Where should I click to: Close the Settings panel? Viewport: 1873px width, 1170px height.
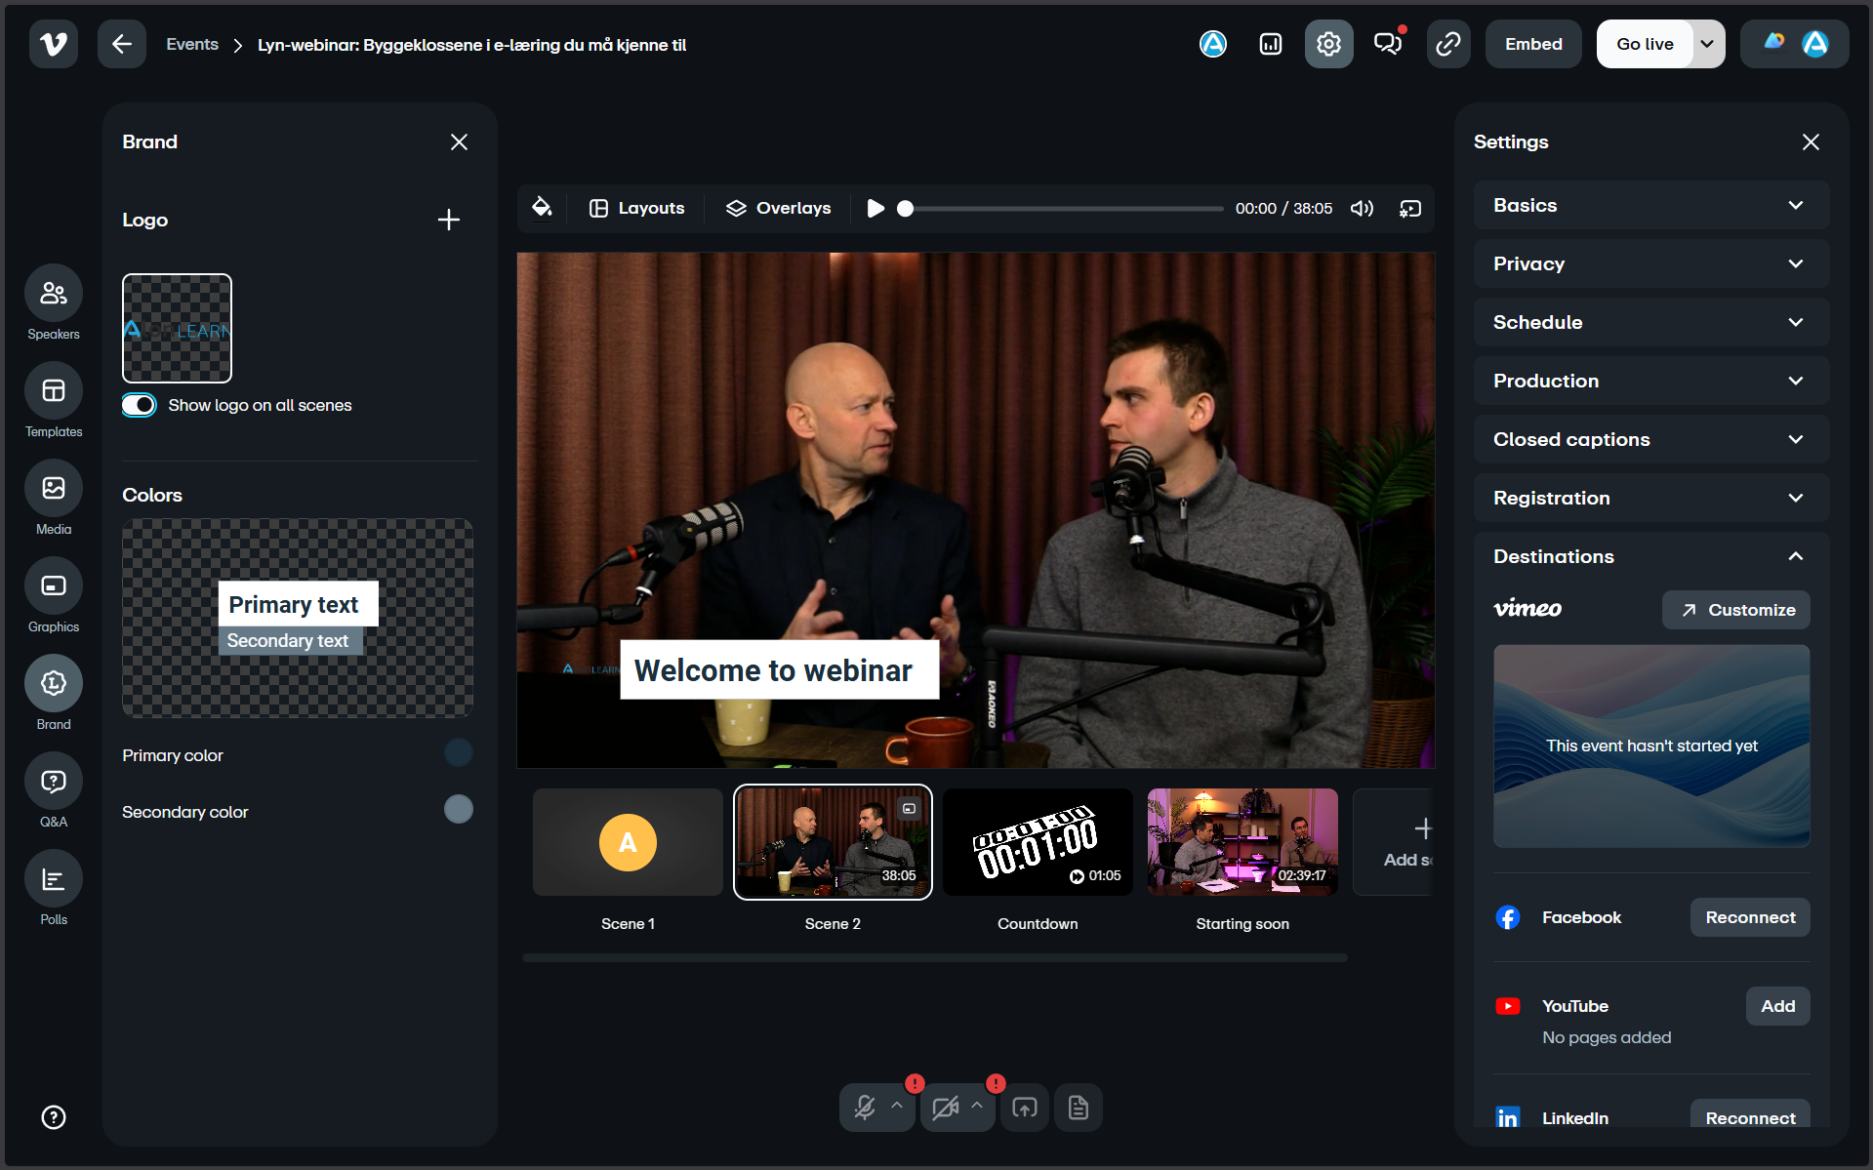pyautogui.click(x=1811, y=142)
